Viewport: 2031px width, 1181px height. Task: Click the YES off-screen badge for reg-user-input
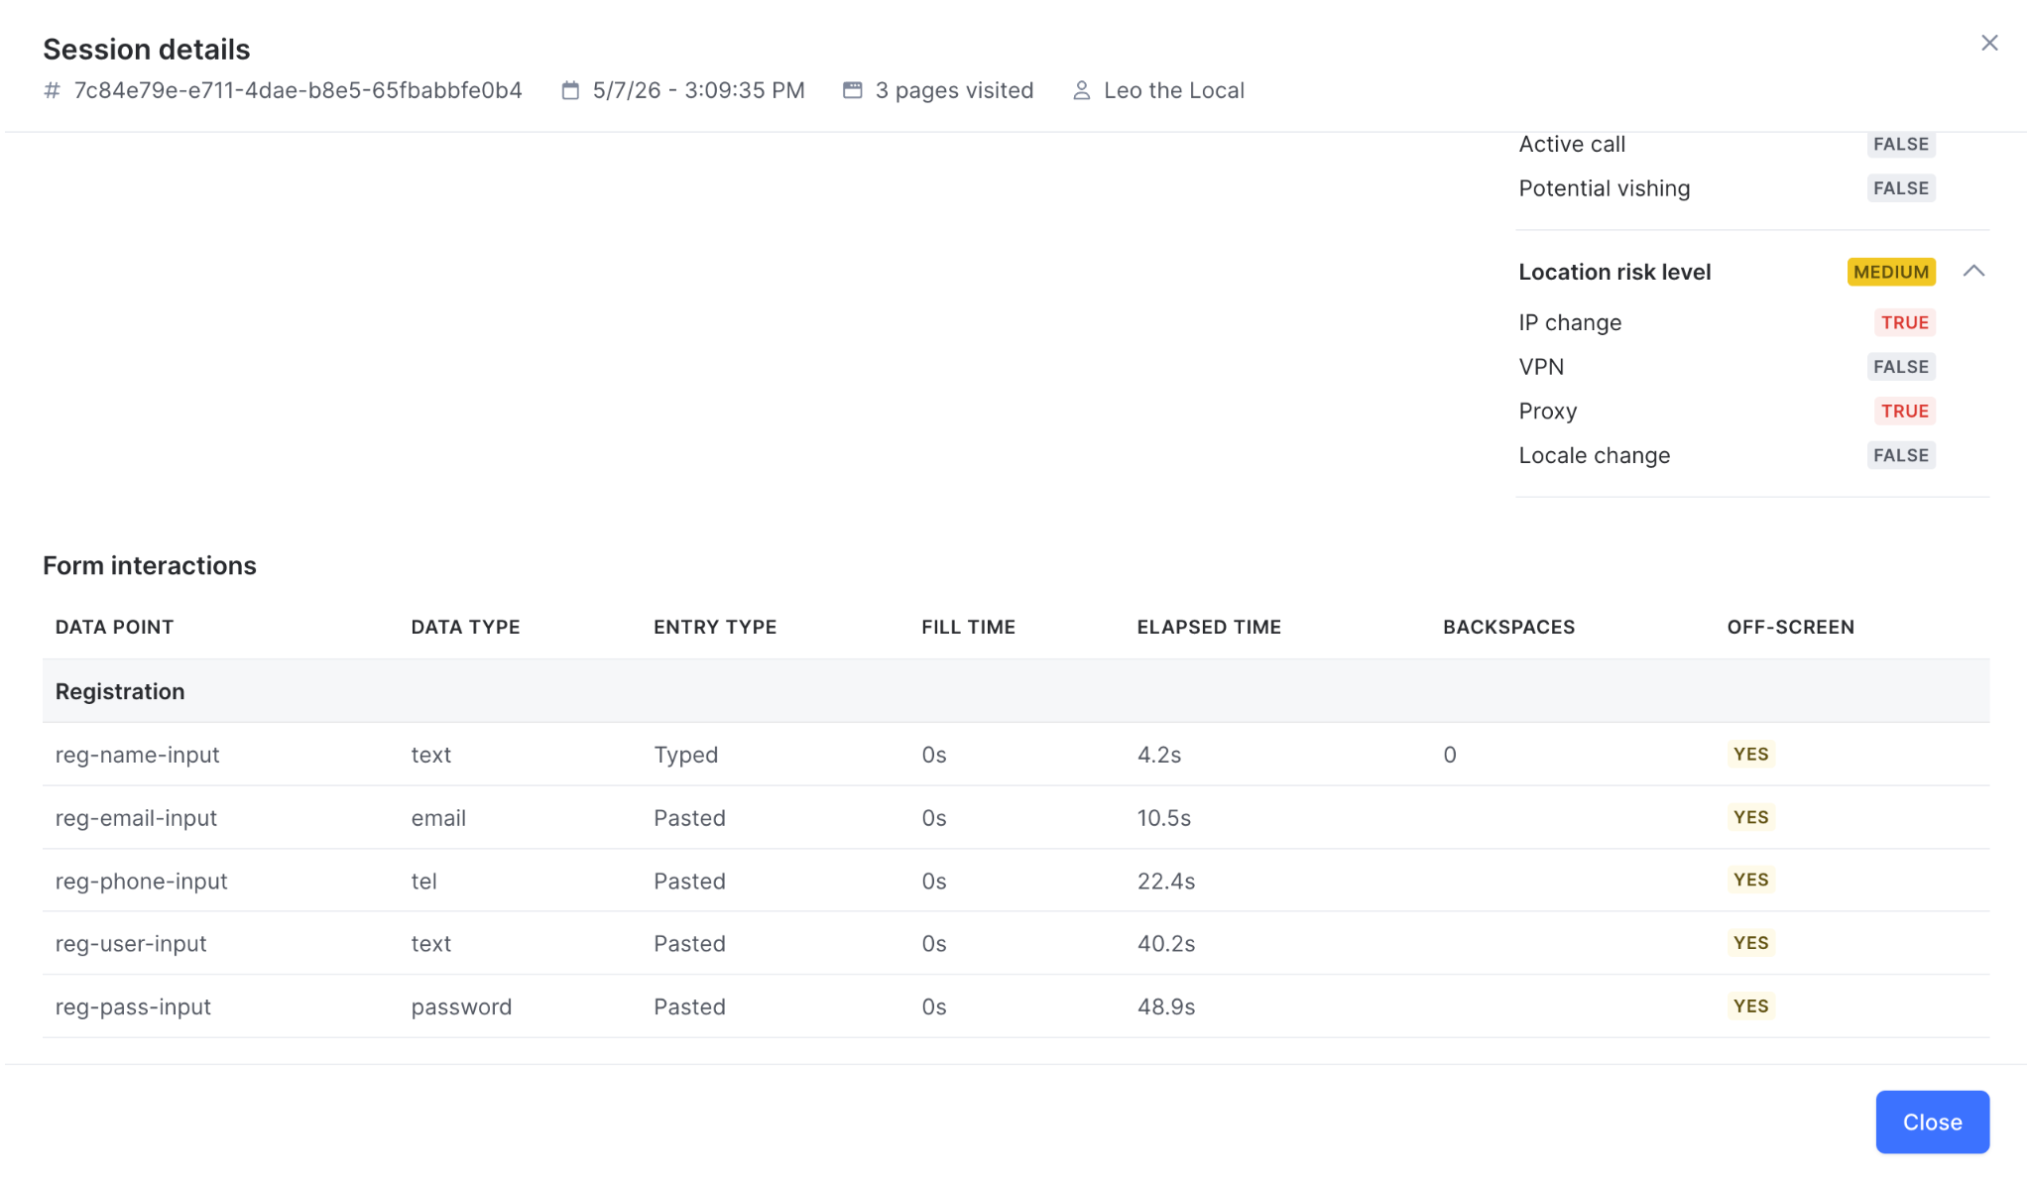click(x=1750, y=943)
